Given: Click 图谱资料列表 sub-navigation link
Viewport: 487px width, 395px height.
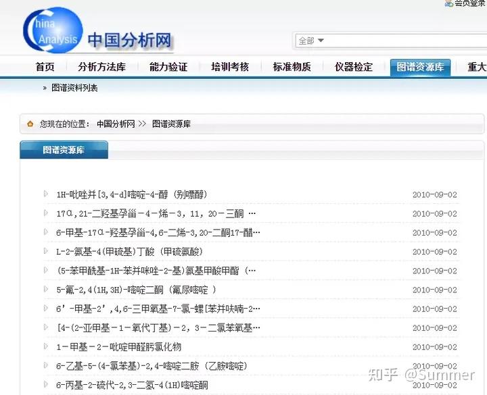Looking at the screenshot, I should point(74,88).
